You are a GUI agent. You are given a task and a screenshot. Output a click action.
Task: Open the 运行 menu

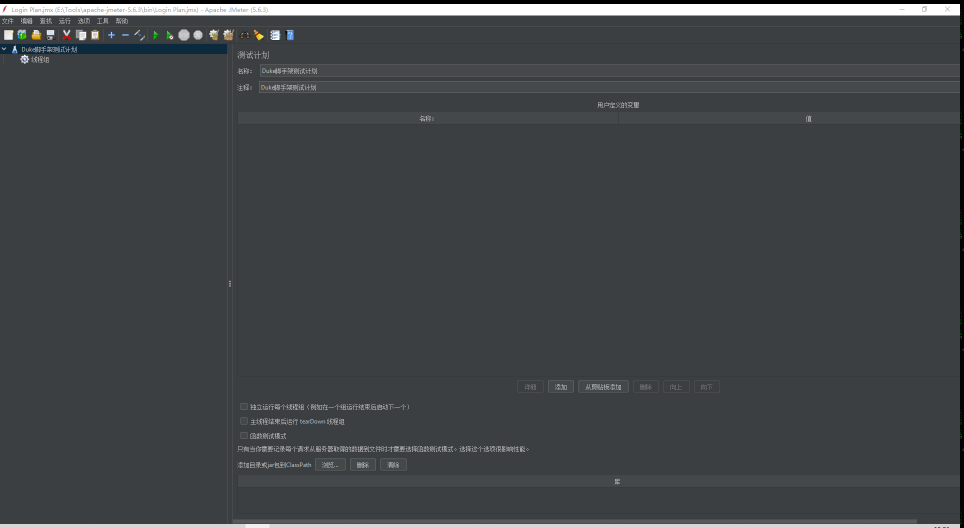coord(64,21)
